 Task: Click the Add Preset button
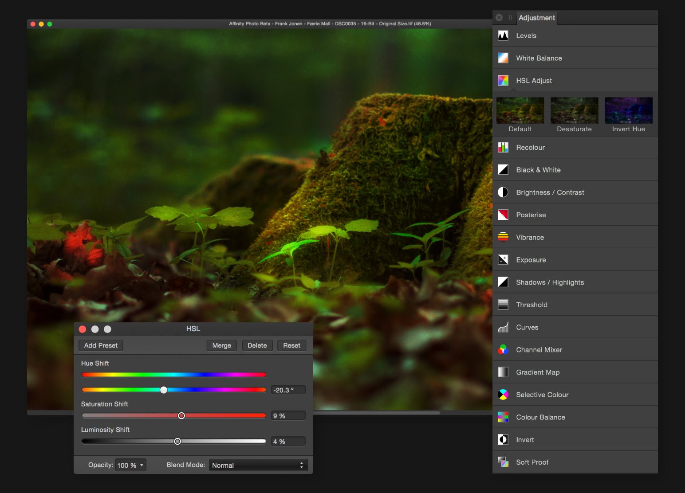click(101, 345)
